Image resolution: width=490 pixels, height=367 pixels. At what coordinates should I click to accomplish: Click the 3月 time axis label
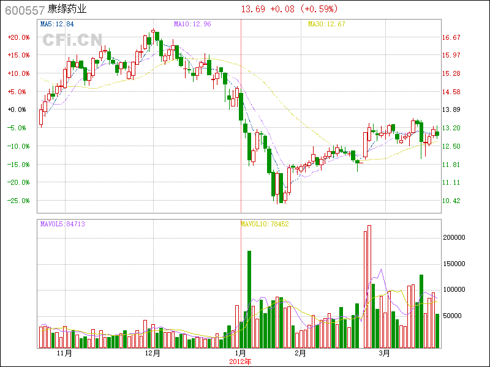point(384,354)
